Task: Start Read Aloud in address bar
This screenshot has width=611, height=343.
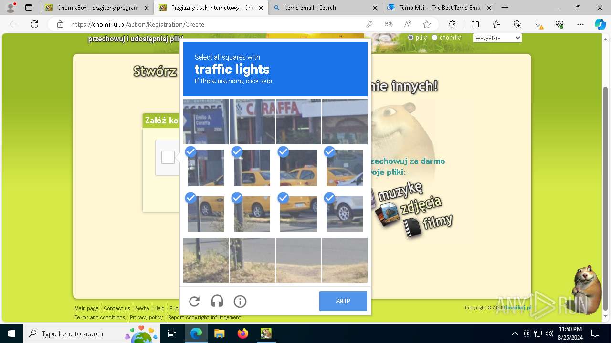Action: tap(408, 24)
